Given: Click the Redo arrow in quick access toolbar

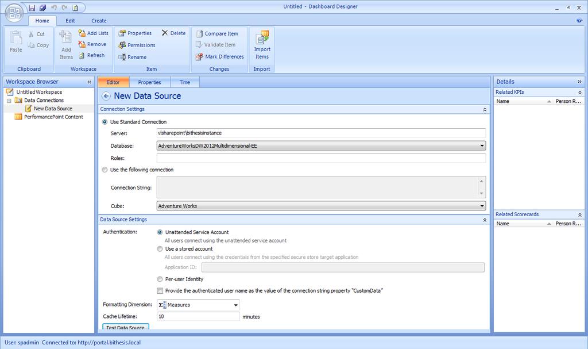Looking at the screenshot, I should tap(64, 7).
